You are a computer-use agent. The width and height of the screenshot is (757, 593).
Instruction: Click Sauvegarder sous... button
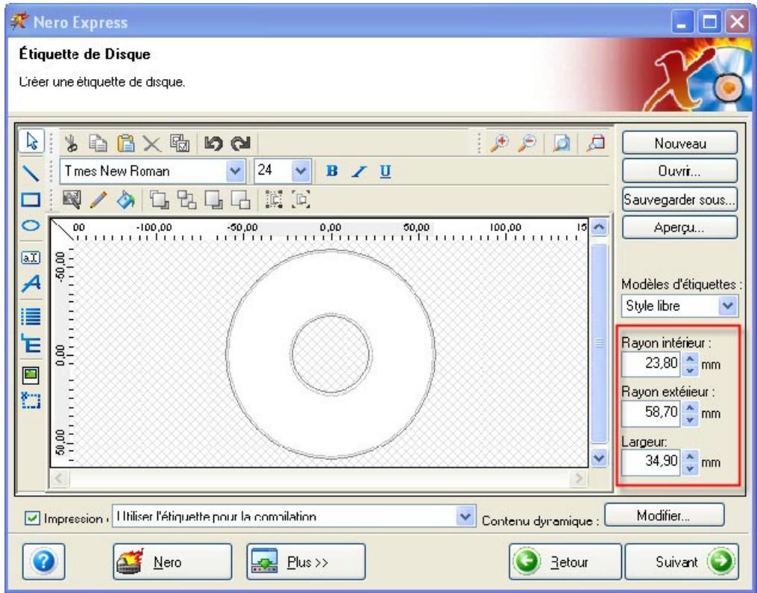click(x=679, y=199)
